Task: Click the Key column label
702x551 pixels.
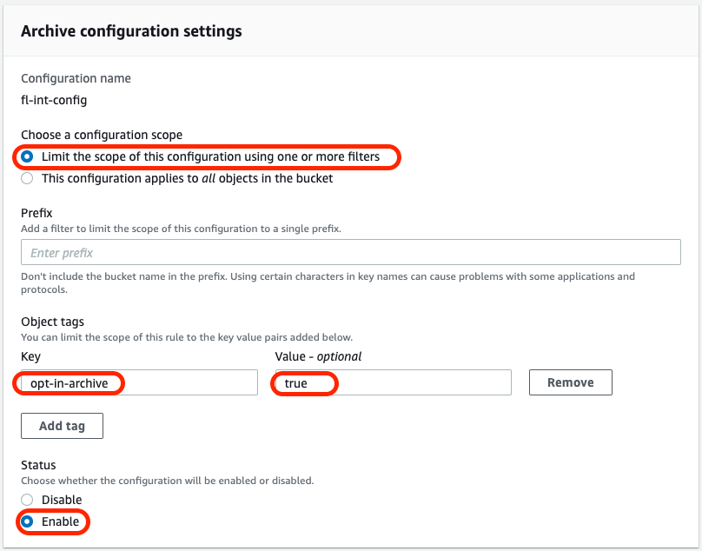Action: pos(30,356)
